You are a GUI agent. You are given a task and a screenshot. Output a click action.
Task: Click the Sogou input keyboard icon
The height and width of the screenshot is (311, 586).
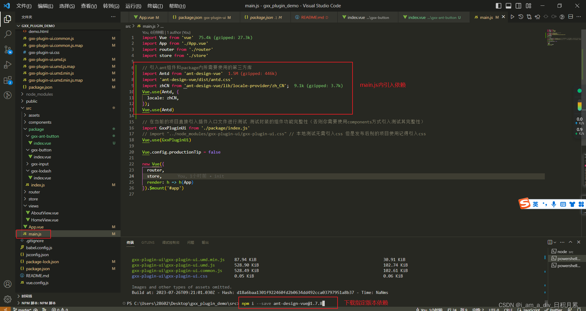point(563,204)
